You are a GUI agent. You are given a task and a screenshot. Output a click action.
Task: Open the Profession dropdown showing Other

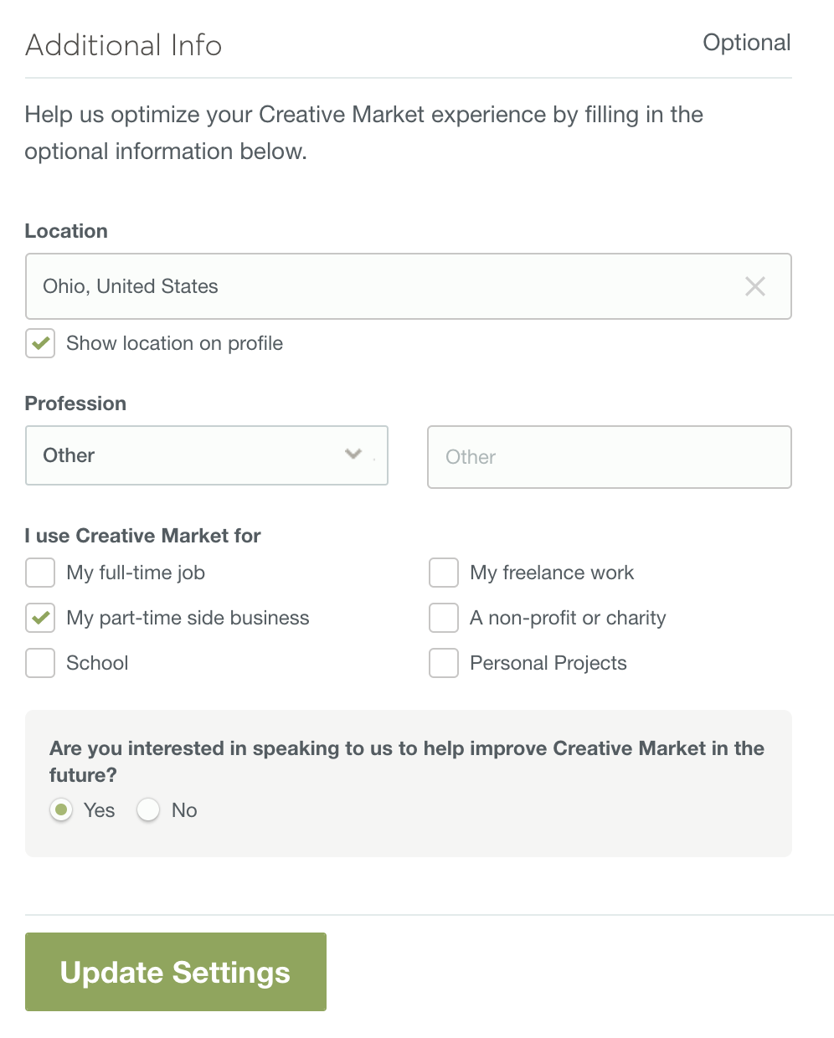[207, 455]
